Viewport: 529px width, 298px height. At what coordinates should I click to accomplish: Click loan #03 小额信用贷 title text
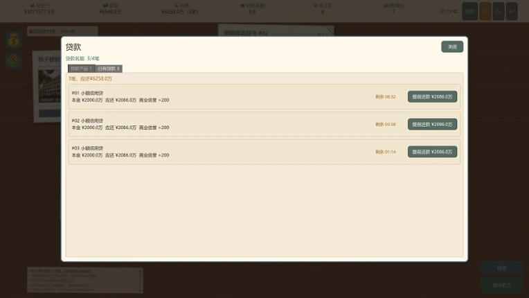(x=87, y=148)
